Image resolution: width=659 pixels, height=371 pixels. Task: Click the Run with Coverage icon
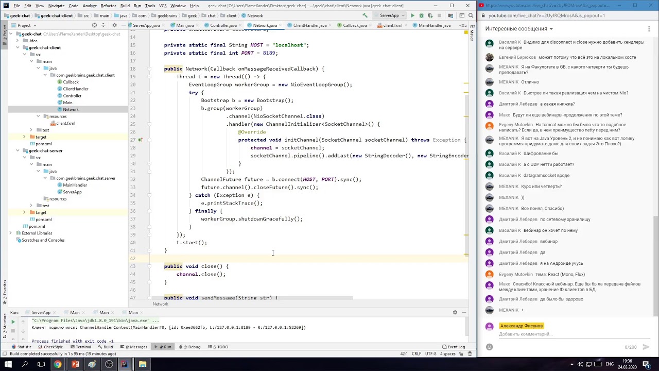430,15
